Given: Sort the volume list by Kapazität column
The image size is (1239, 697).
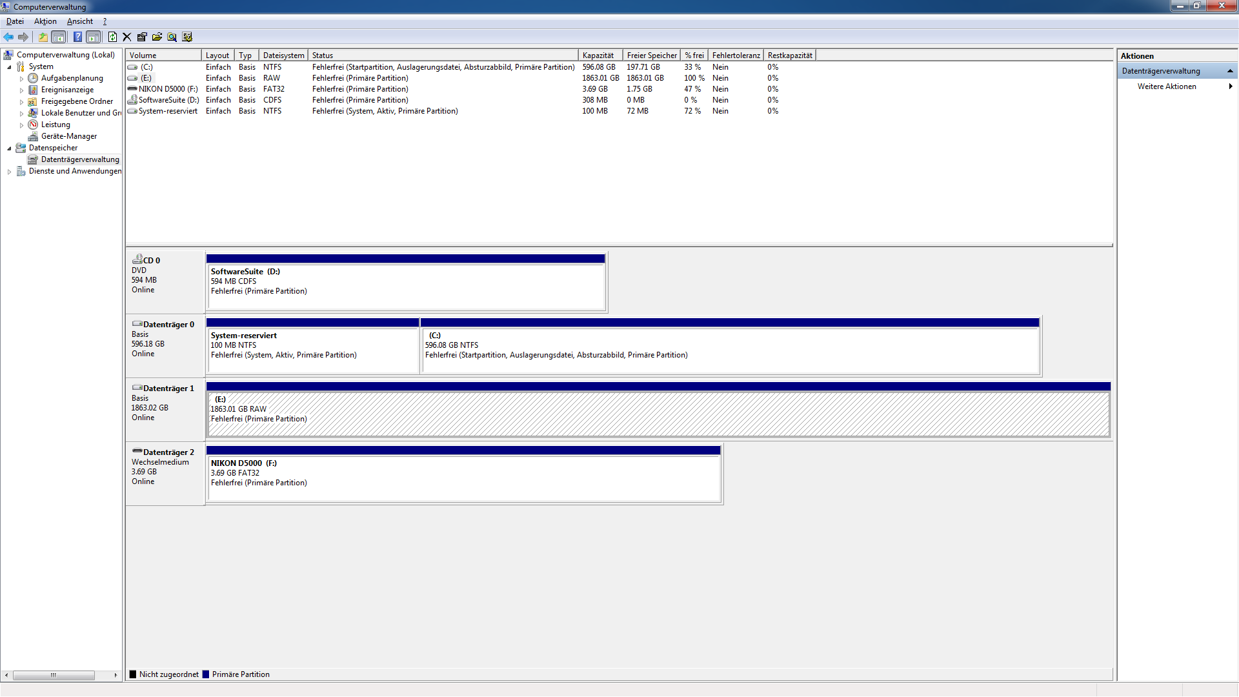Looking at the screenshot, I should coord(598,56).
